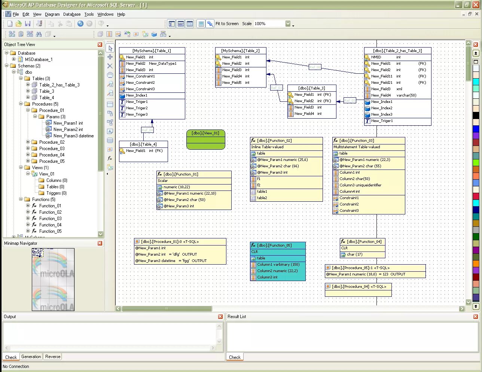Select the Zoom In magnifier tool
482x372 pixels.
pyautogui.click(x=110, y=84)
